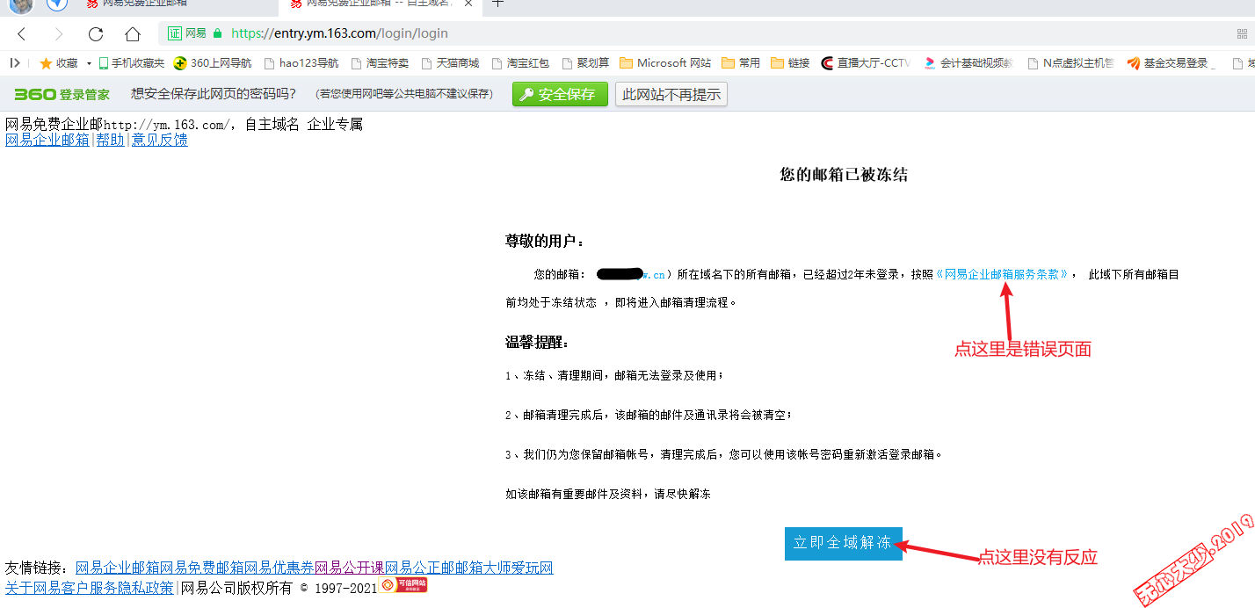This screenshot has width=1255, height=608.
Task: Open the 淘宝红包 bookmark
Action: click(521, 63)
